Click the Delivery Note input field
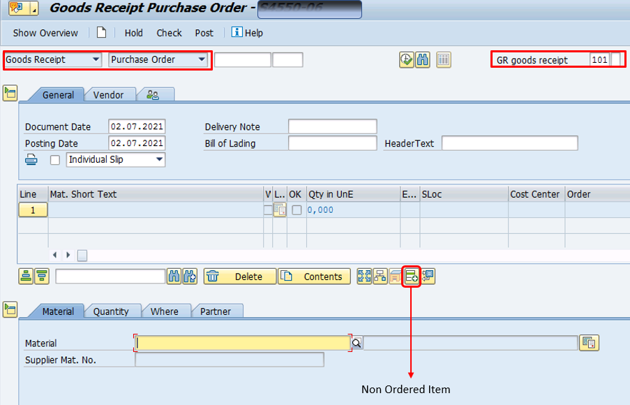The width and height of the screenshot is (630, 405). pyautogui.click(x=332, y=126)
